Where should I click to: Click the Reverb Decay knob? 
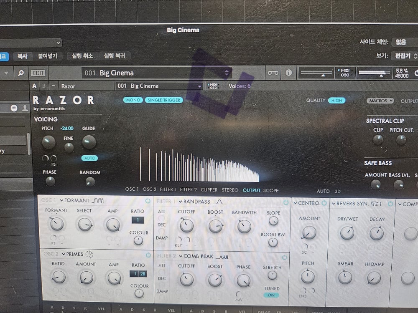377,233
